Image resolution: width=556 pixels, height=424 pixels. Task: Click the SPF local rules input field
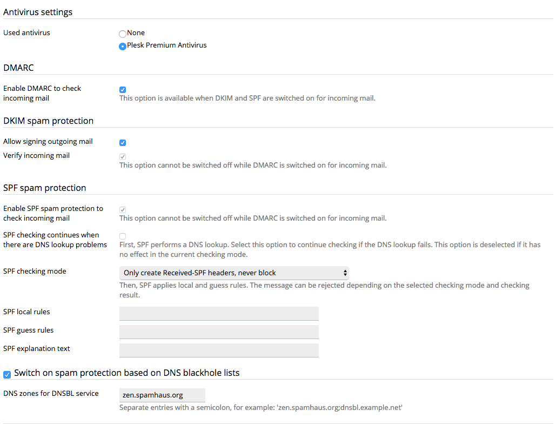tap(219, 313)
